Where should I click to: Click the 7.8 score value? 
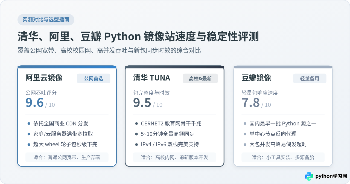pyautogui.click(x=251, y=103)
